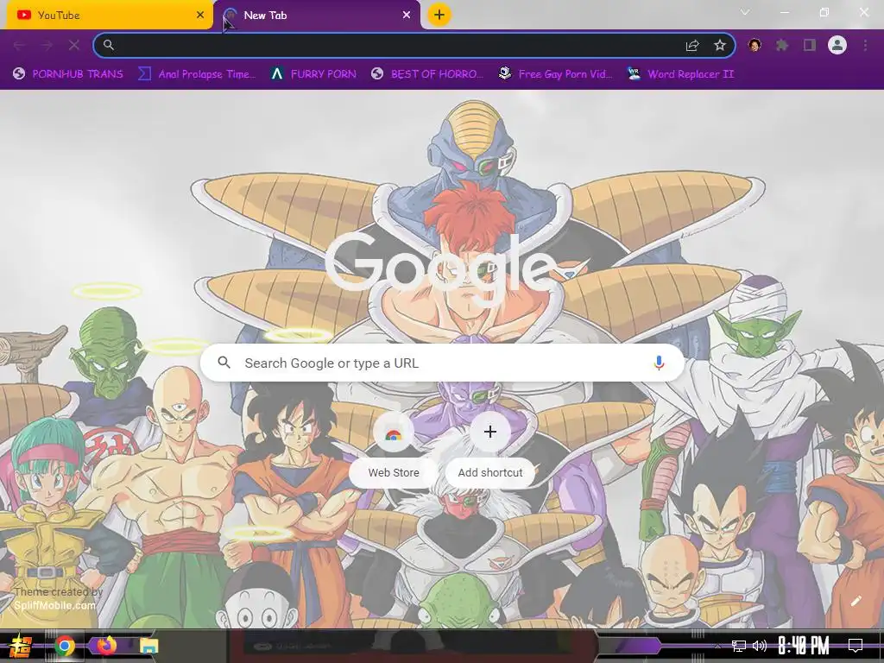Customize this page with pencil icon
Screen dimensions: 884x663
click(856, 601)
